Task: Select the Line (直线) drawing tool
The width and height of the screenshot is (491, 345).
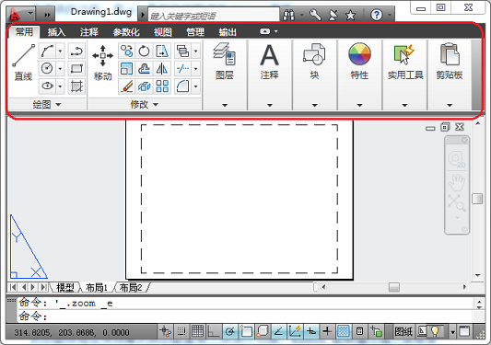Action: click(23, 62)
